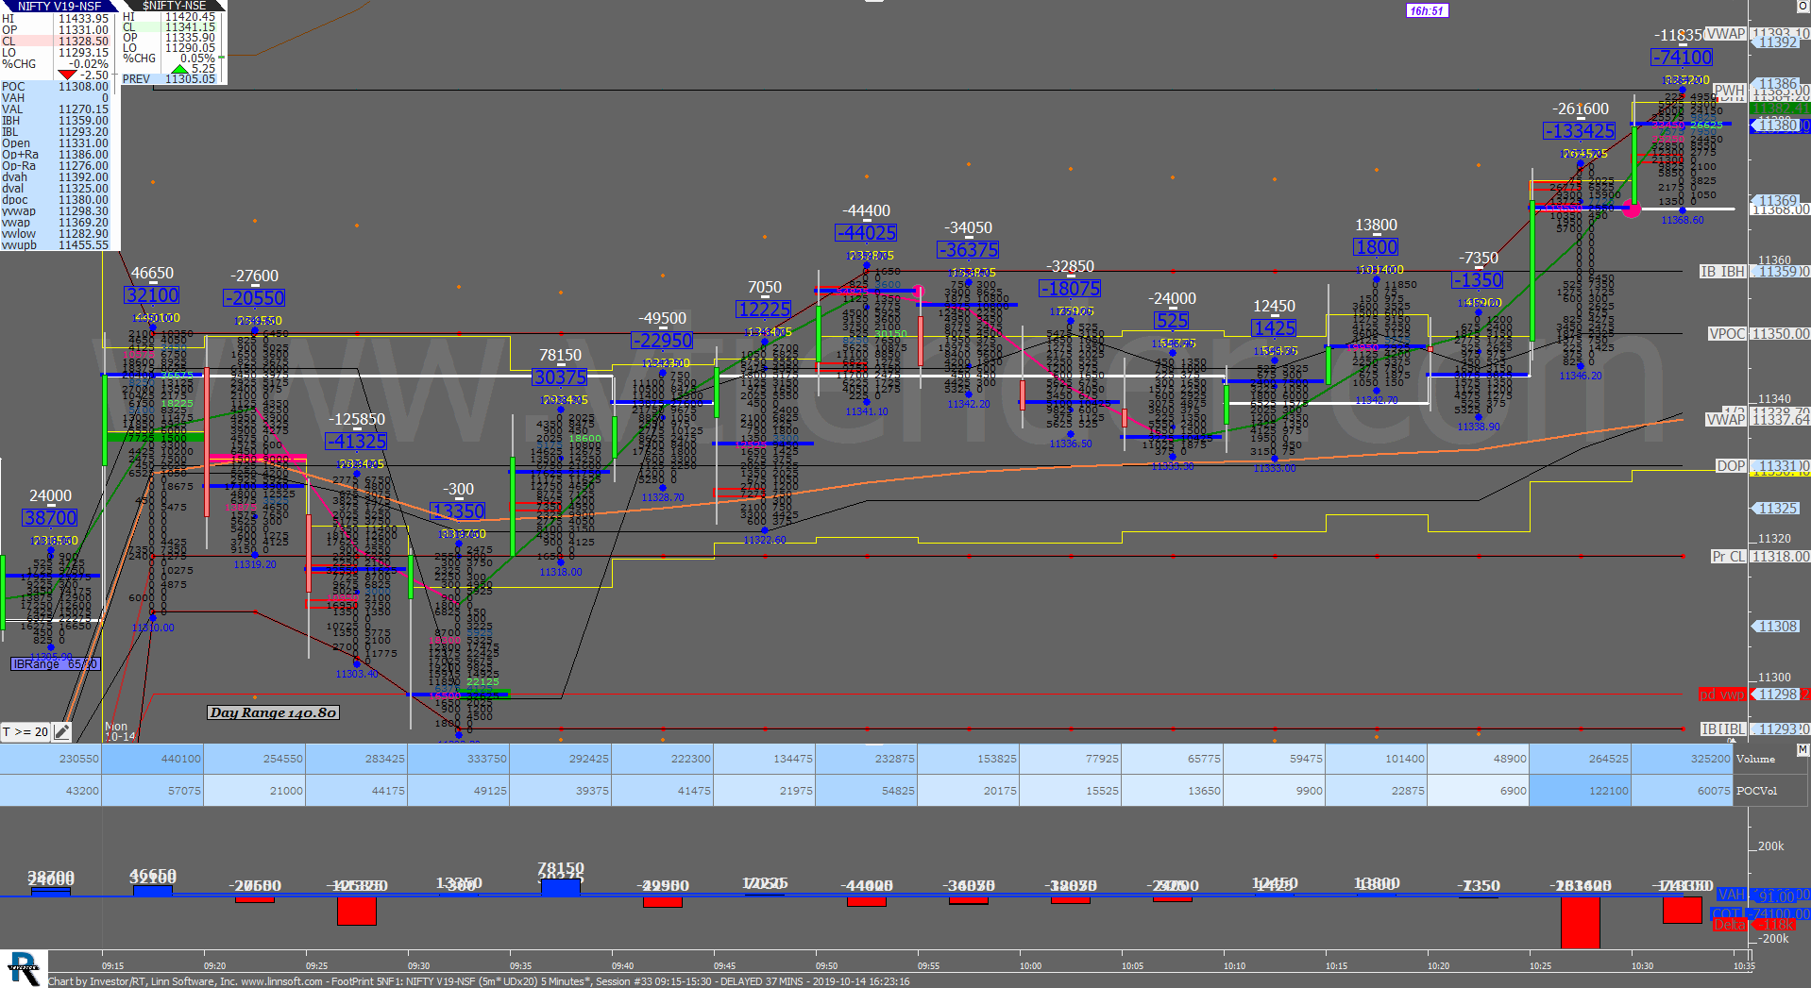Click the 32100 delta box
Viewport: 1811px width, 988px height.
[152, 295]
